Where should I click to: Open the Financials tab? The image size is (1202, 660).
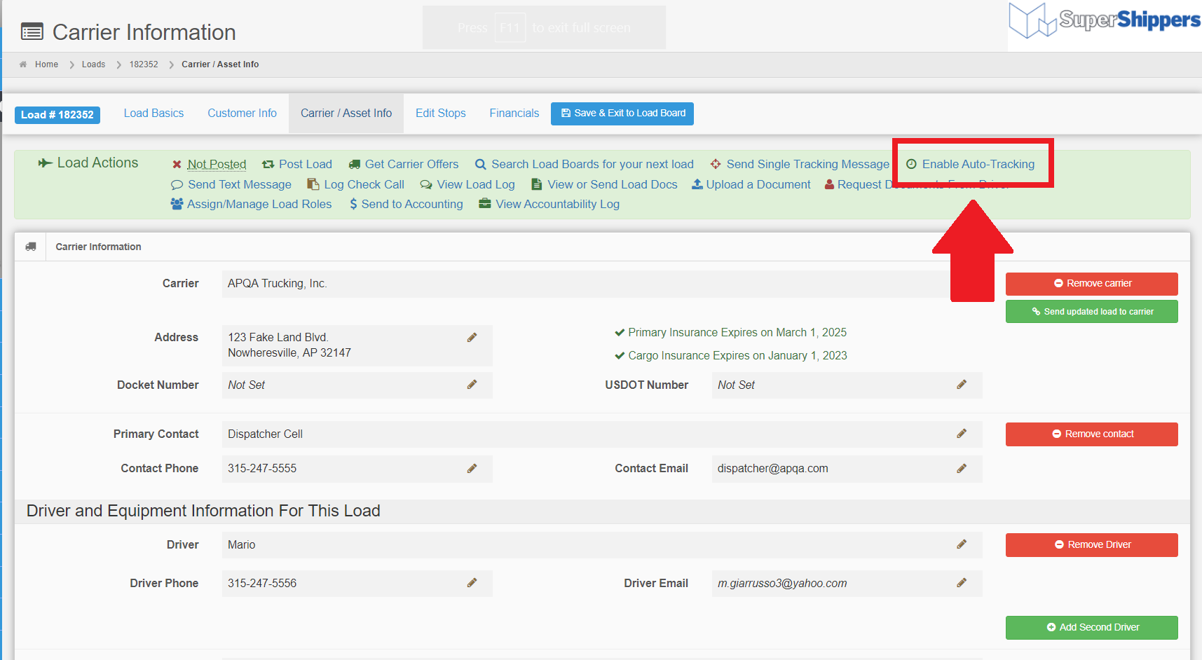click(514, 114)
